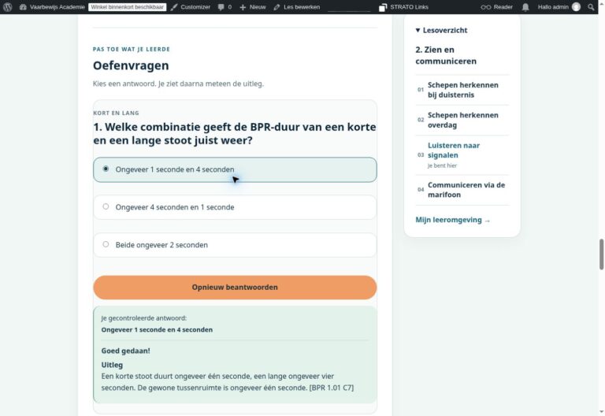Open lesson Schepen herkennen overdag
Image resolution: width=605 pixels, height=416 pixels.
(462, 120)
